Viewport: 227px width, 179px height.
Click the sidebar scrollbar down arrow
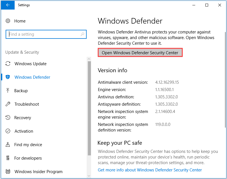[x=89, y=176]
